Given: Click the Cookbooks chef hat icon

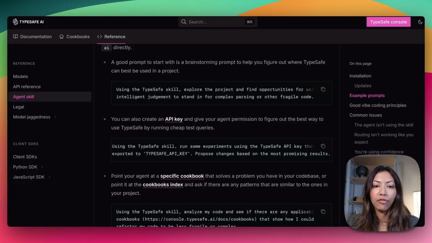Looking at the screenshot, I should [x=61, y=36].
